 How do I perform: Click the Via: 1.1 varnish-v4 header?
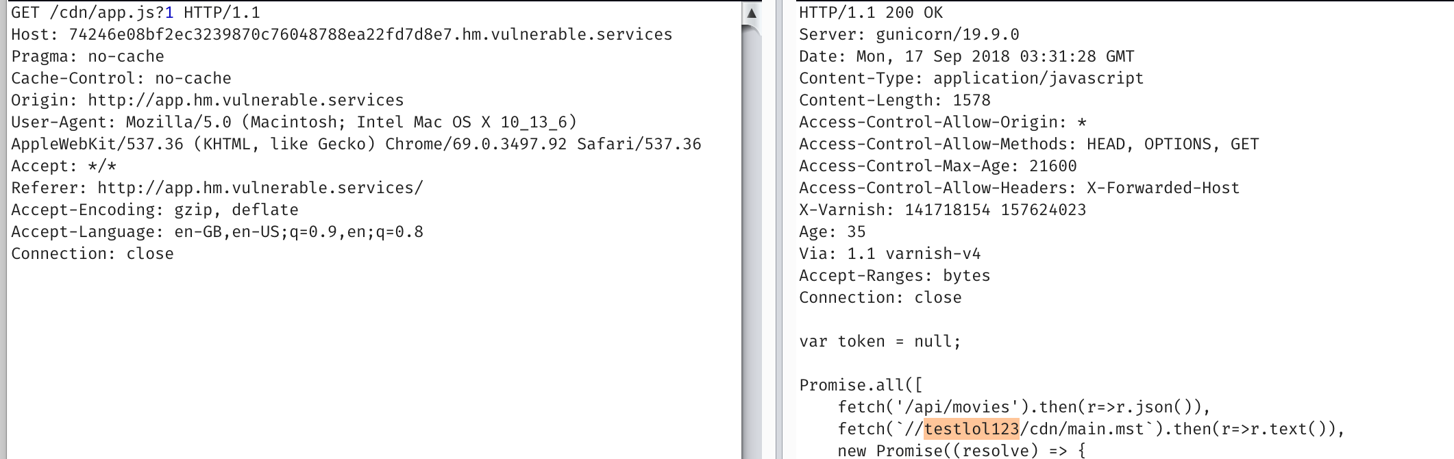click(889, 254)
